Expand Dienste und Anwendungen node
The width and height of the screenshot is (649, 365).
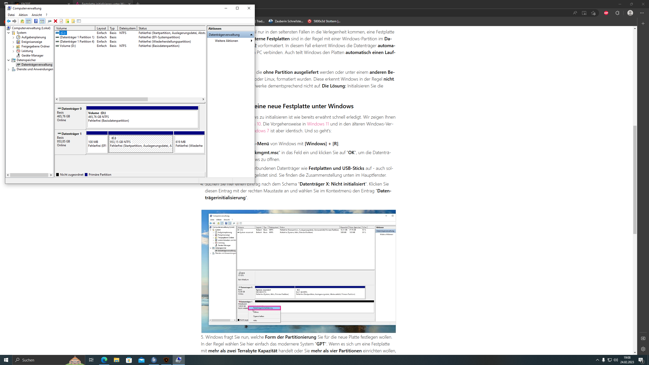pyautogui.click(x=8, y=69)
